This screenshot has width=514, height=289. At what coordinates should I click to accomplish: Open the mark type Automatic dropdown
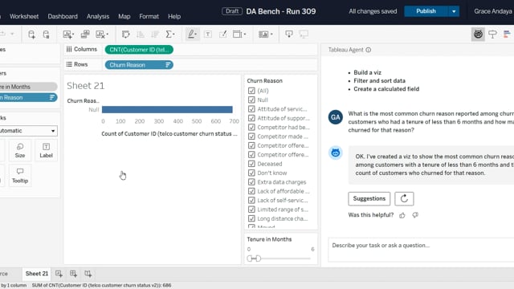pos(28,131)
